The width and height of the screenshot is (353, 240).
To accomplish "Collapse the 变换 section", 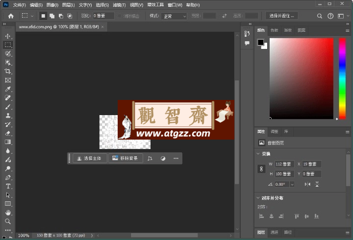I will (x=258, y=154).
